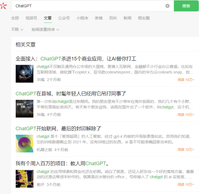Open the 百科 tab
199x194 pixels.
[113, 18]
